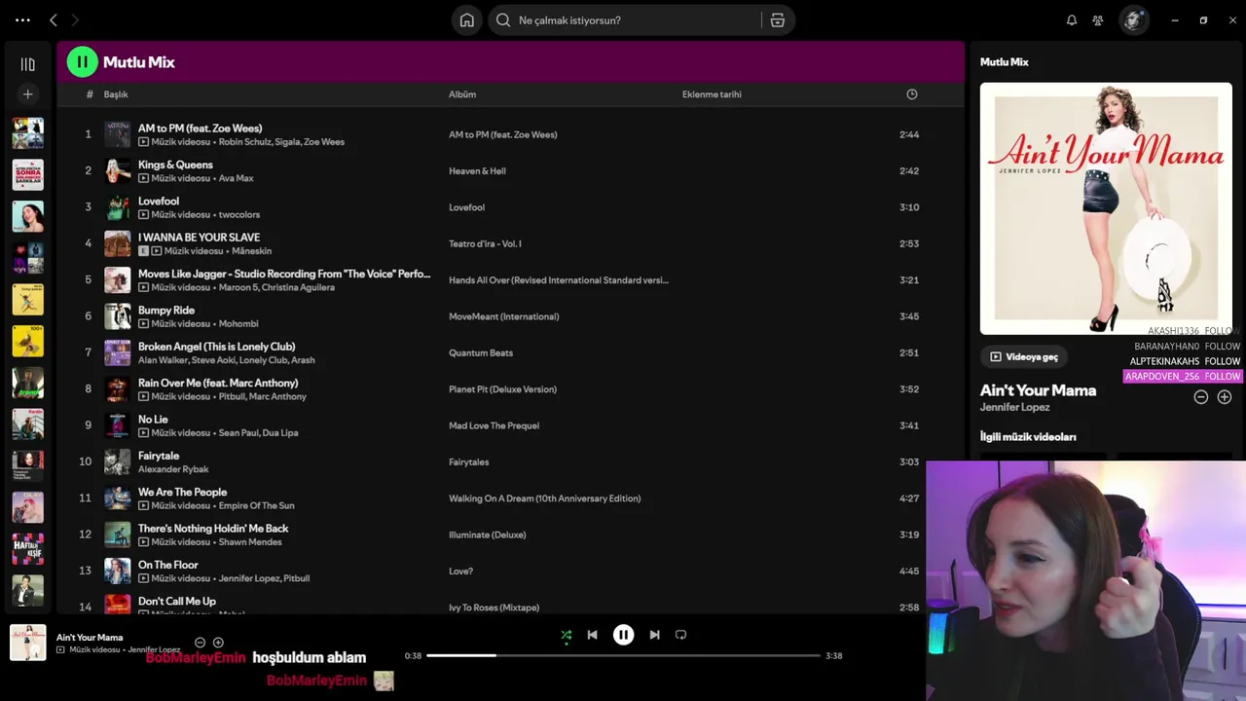Open the three-dot app menu
Screen dimensions: 1246x701
pos(22,19)
